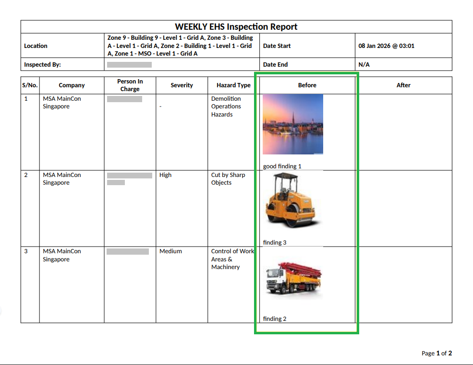473x365 pixels.
Task: Select the S/No. column header
Action: (x=30, y=85)
